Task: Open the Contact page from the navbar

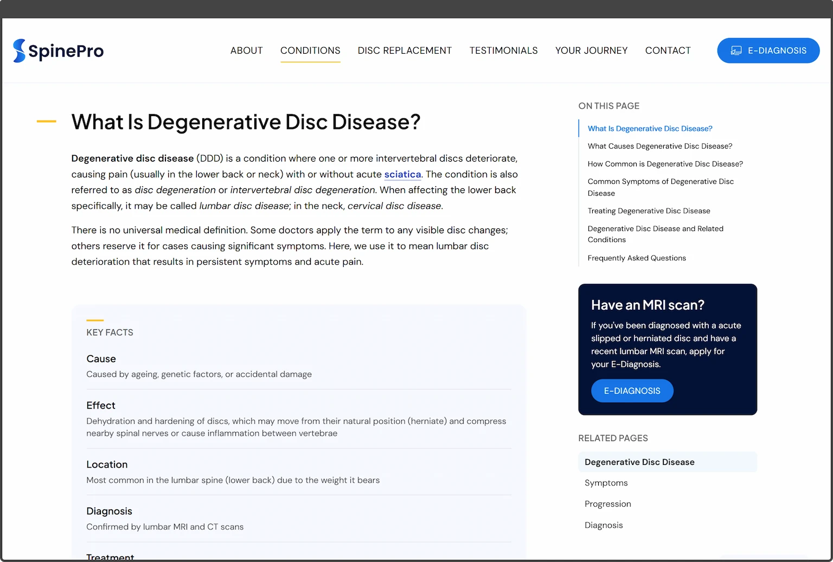Action: pos(668,50)
